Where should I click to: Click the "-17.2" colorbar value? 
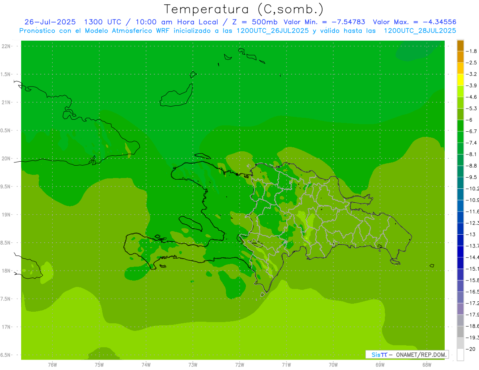tap(472, 303)
